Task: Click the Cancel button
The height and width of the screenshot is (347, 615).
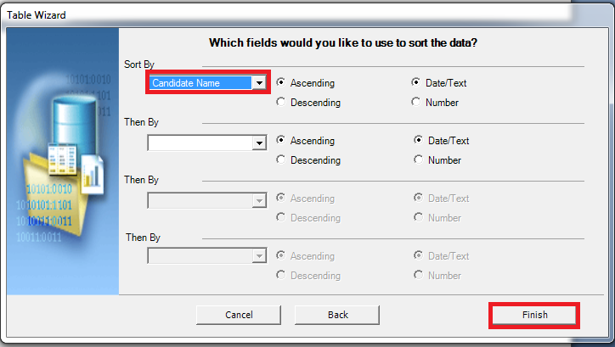Action: pyautogui.click(x=239, y=315)
